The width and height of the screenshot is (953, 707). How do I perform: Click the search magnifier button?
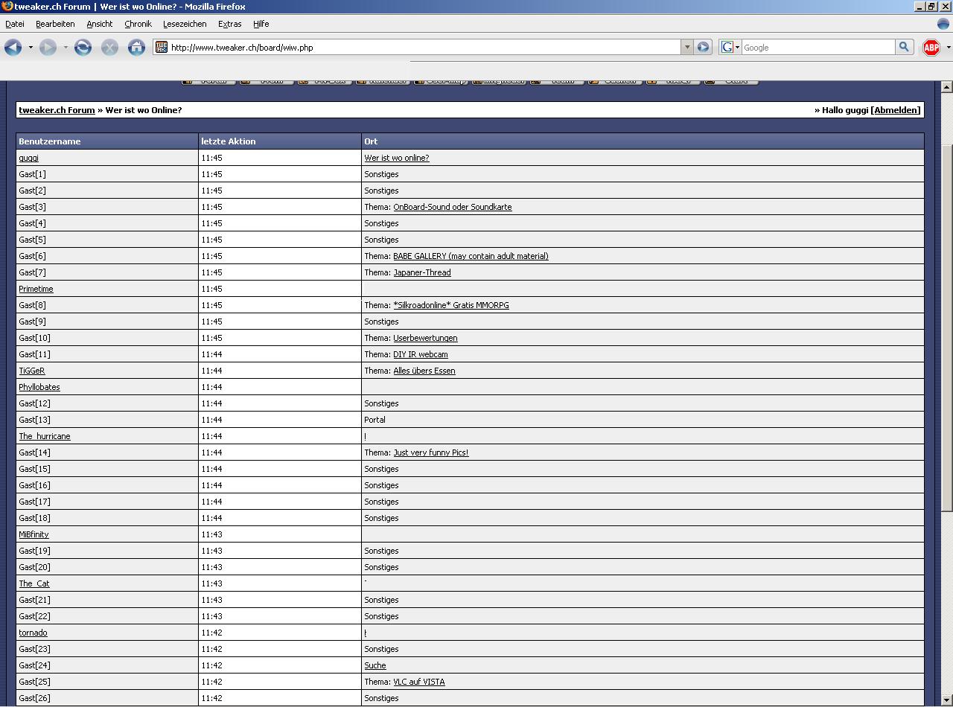(x=904, y=47)
